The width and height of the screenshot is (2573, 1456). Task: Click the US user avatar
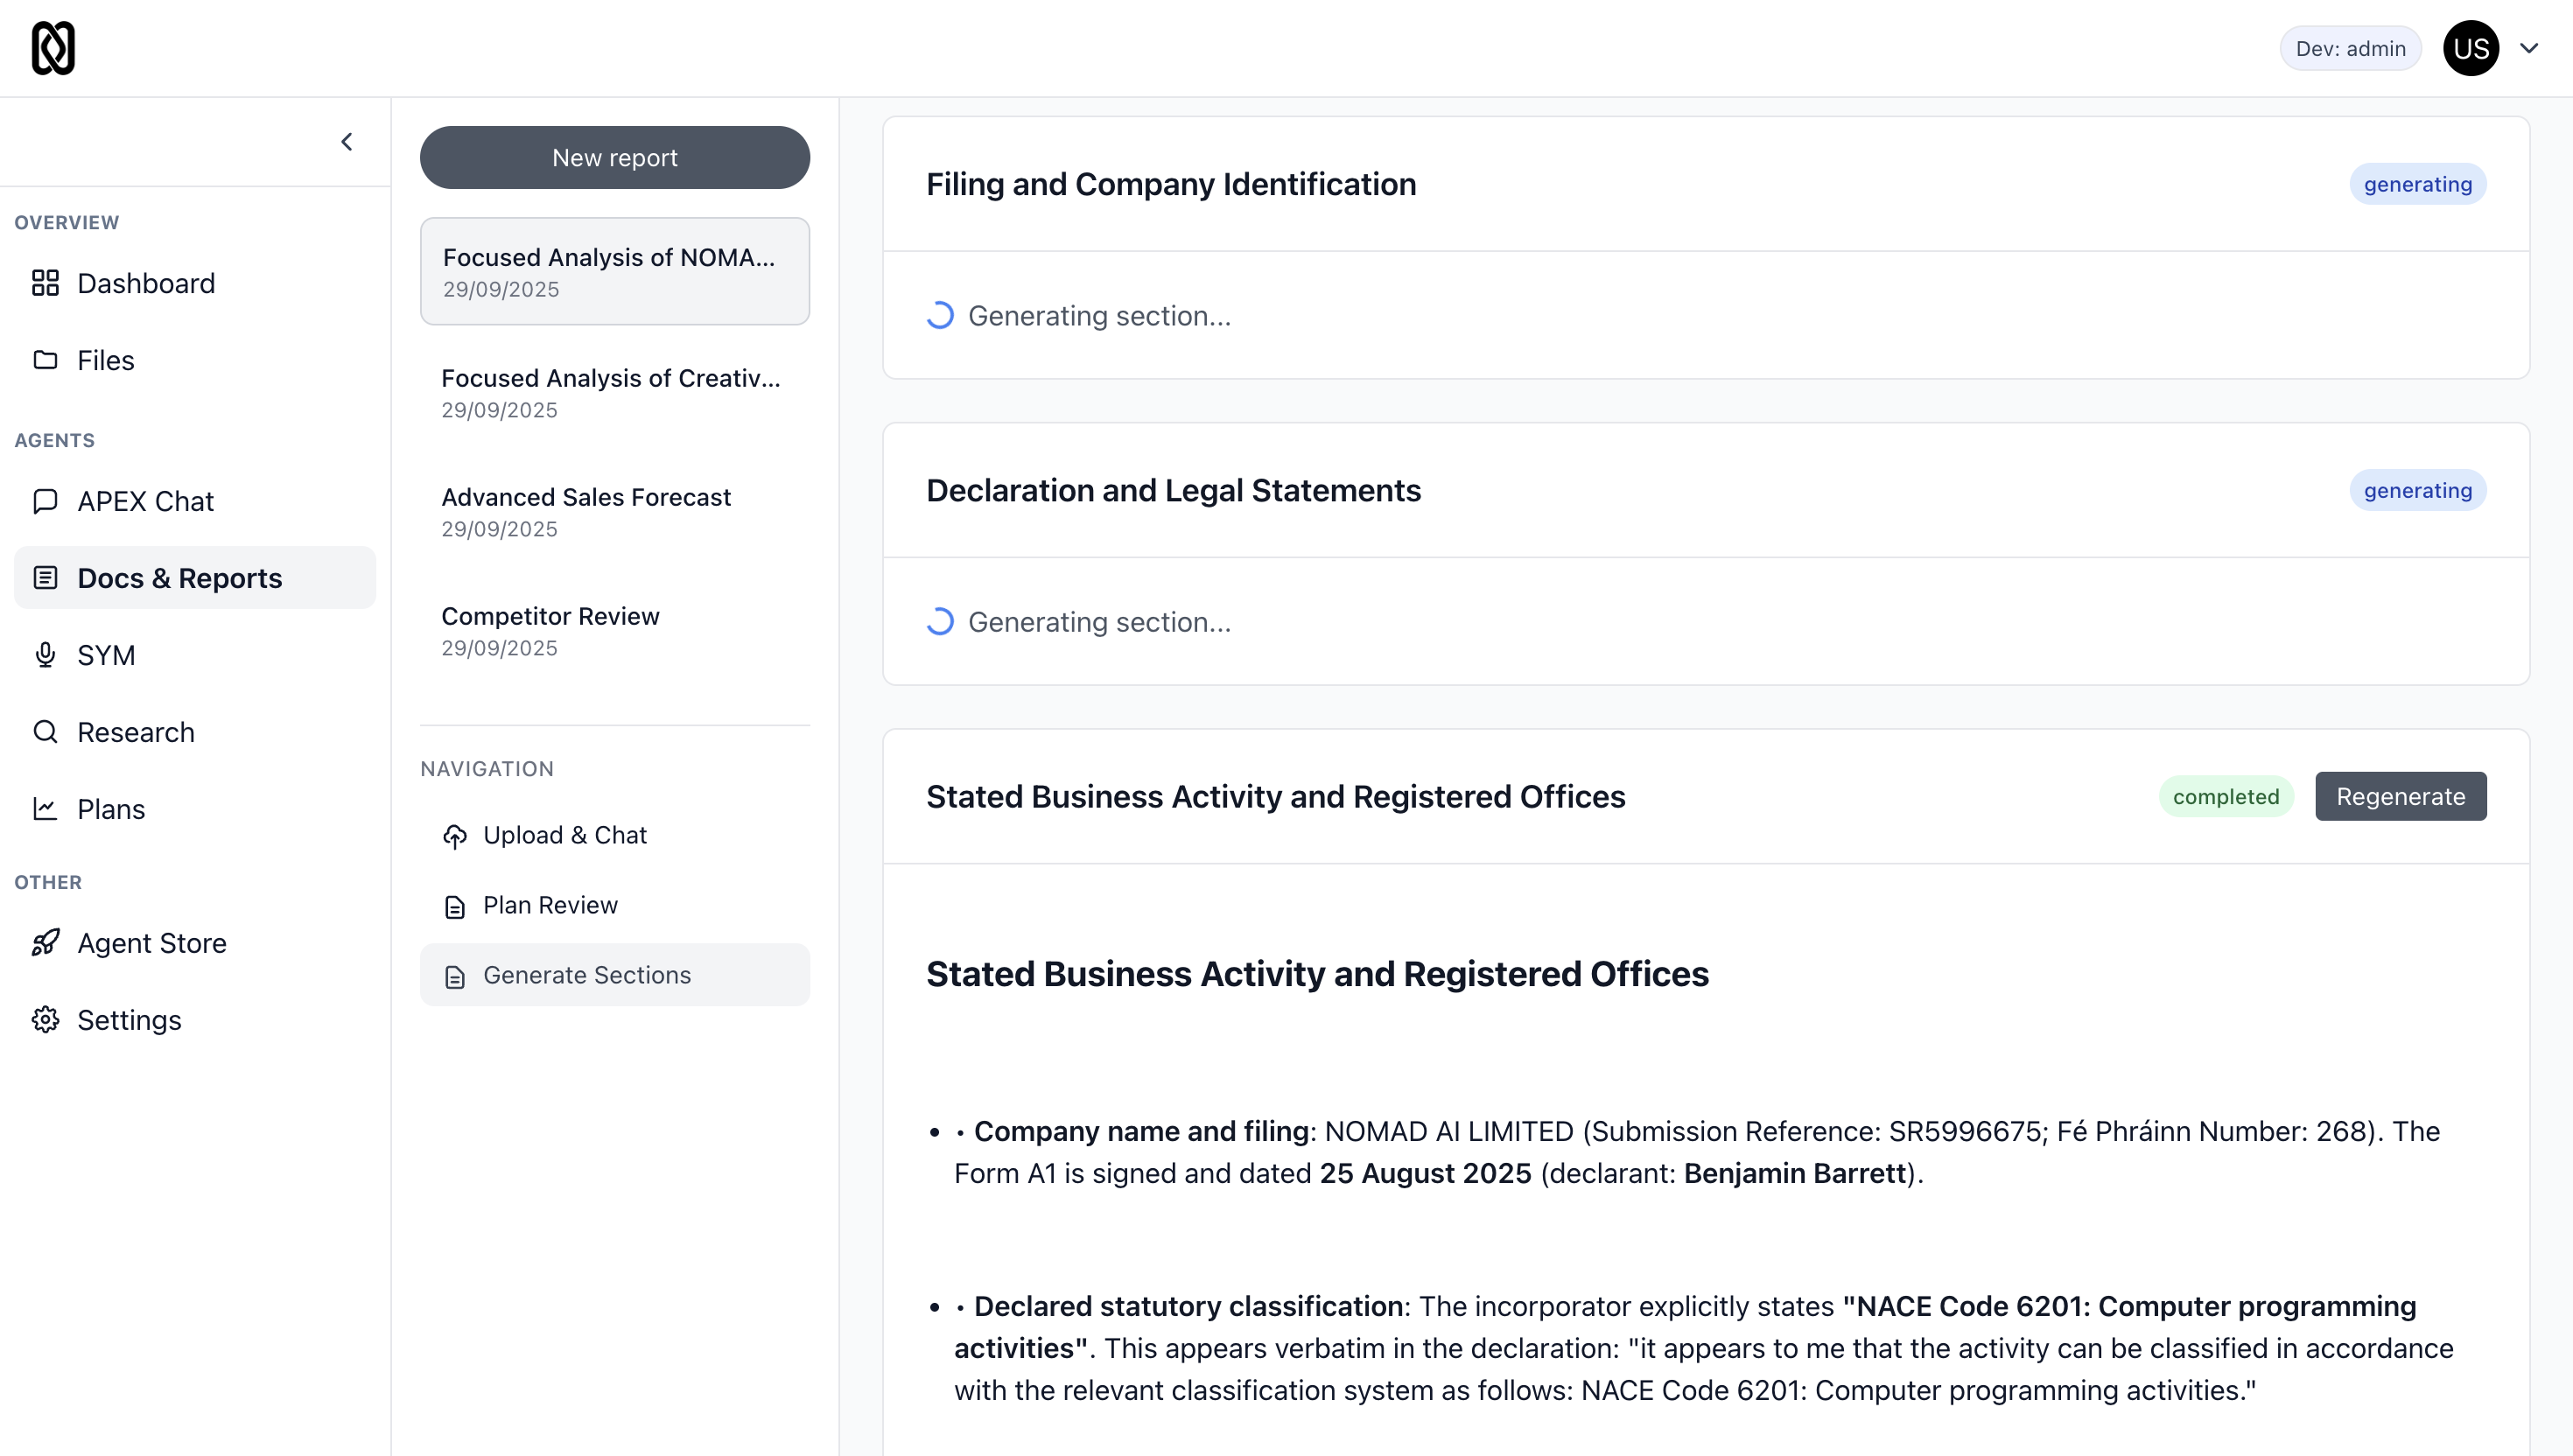[2471, 48]
